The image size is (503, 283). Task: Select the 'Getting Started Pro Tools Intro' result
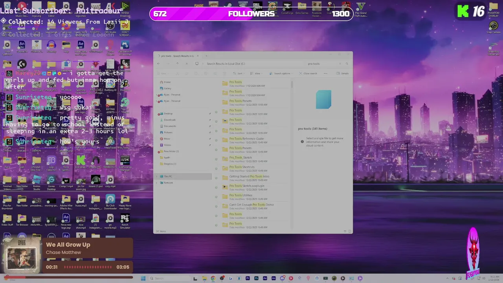click(x=255, y=178)
